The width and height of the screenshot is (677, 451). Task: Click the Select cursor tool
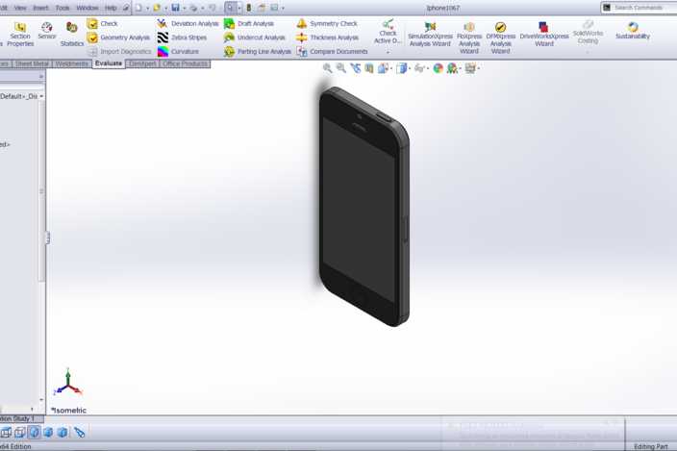coord(231,8)
